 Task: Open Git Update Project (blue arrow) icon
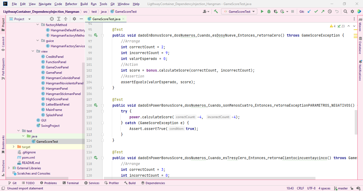tap(309, 11)
